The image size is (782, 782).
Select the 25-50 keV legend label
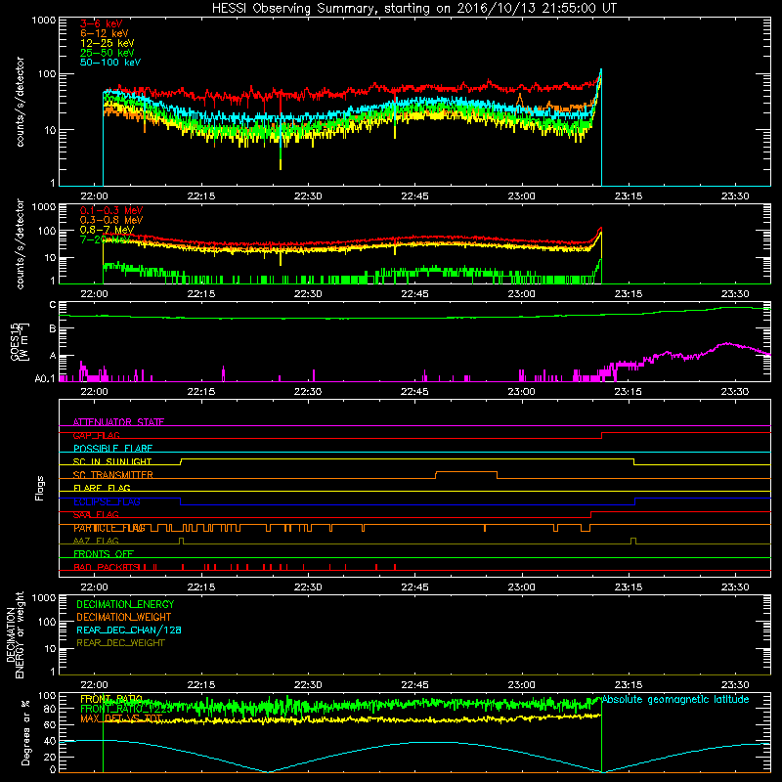(108, 53)
